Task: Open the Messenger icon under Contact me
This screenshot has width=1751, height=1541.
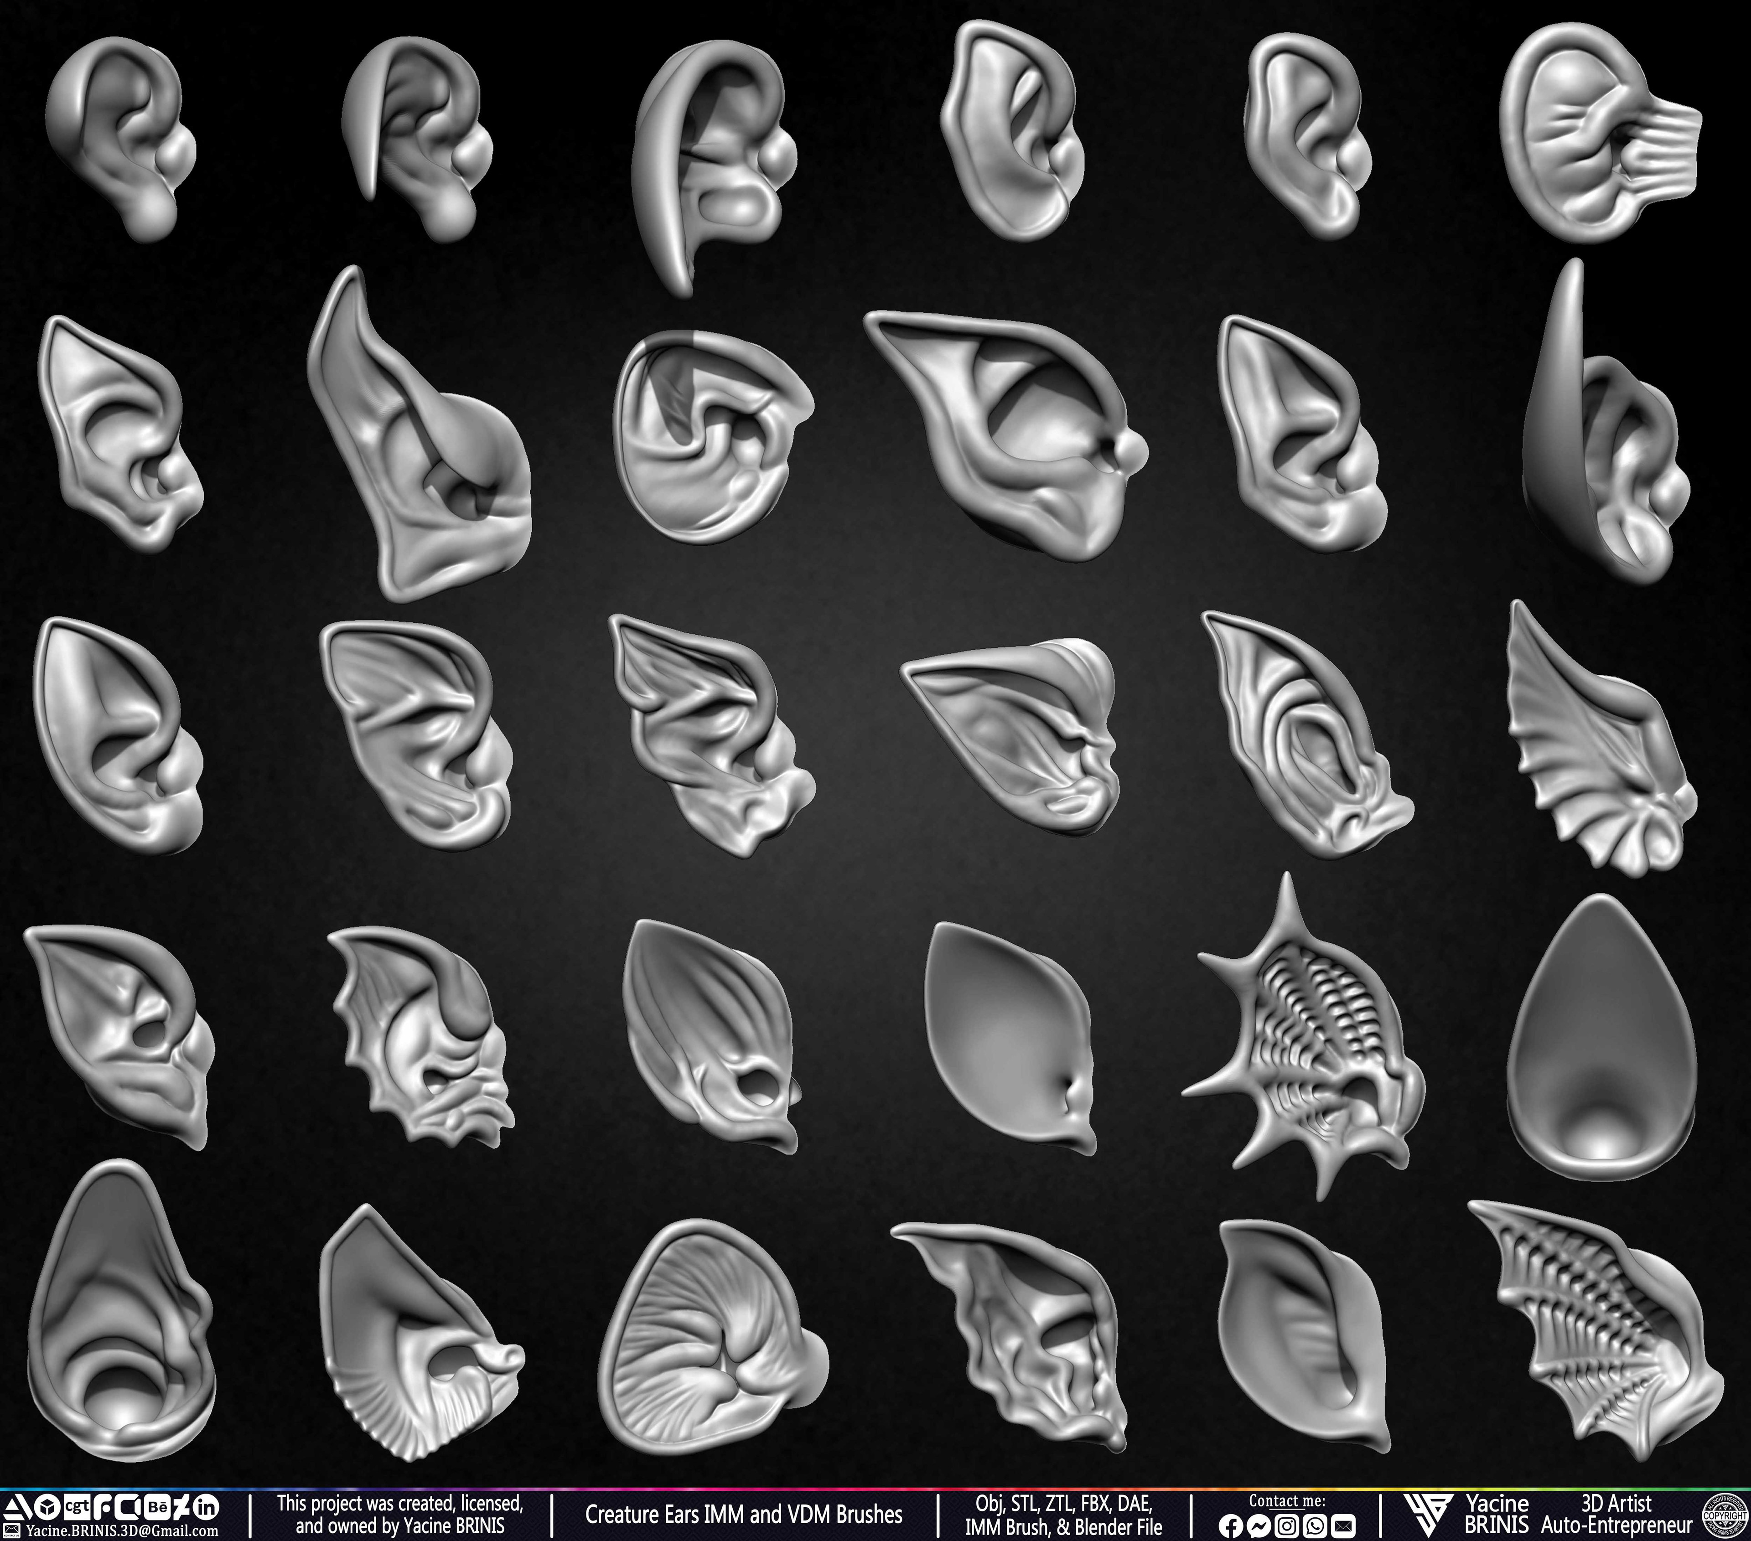Action: 1259,1525
